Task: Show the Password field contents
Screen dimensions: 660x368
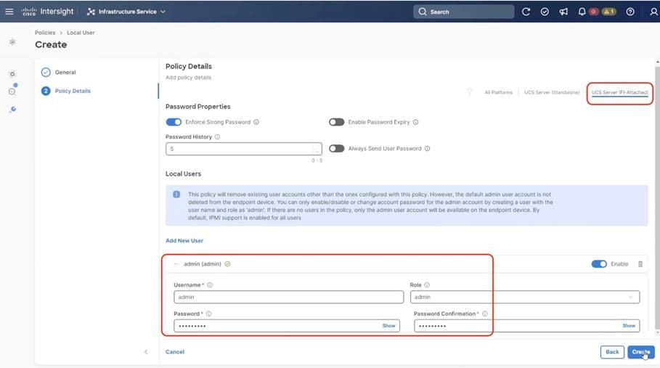Action: (x=388, y=325)
